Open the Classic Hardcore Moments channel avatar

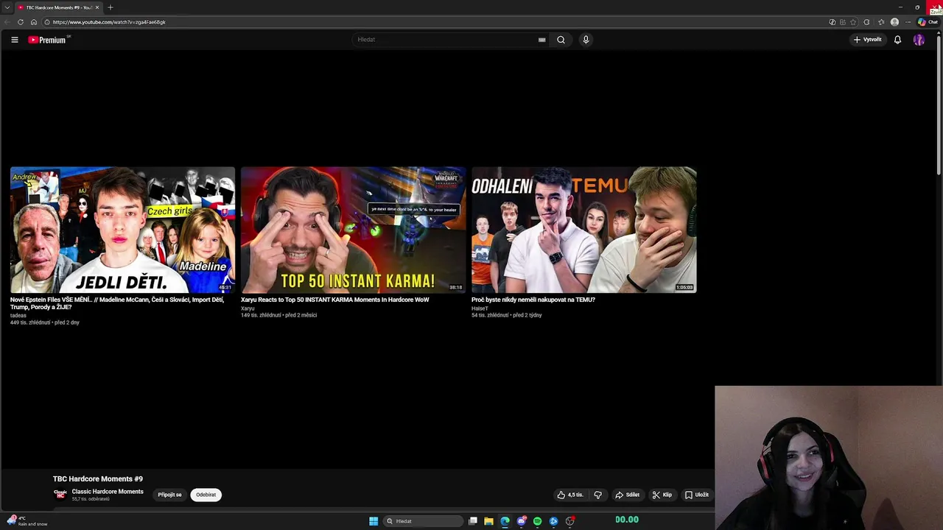(x=60, y=495)
